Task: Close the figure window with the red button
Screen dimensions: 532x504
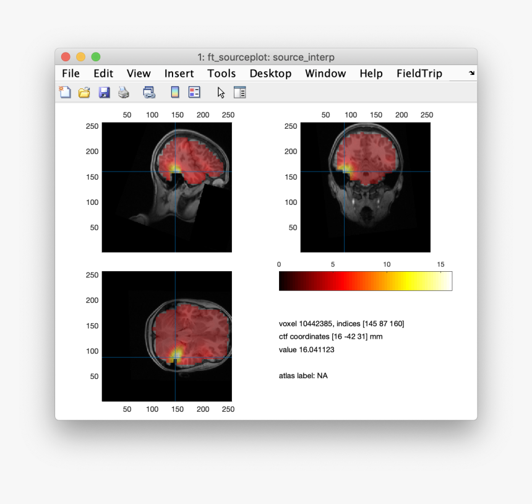Action: click(x=66, y=57)
